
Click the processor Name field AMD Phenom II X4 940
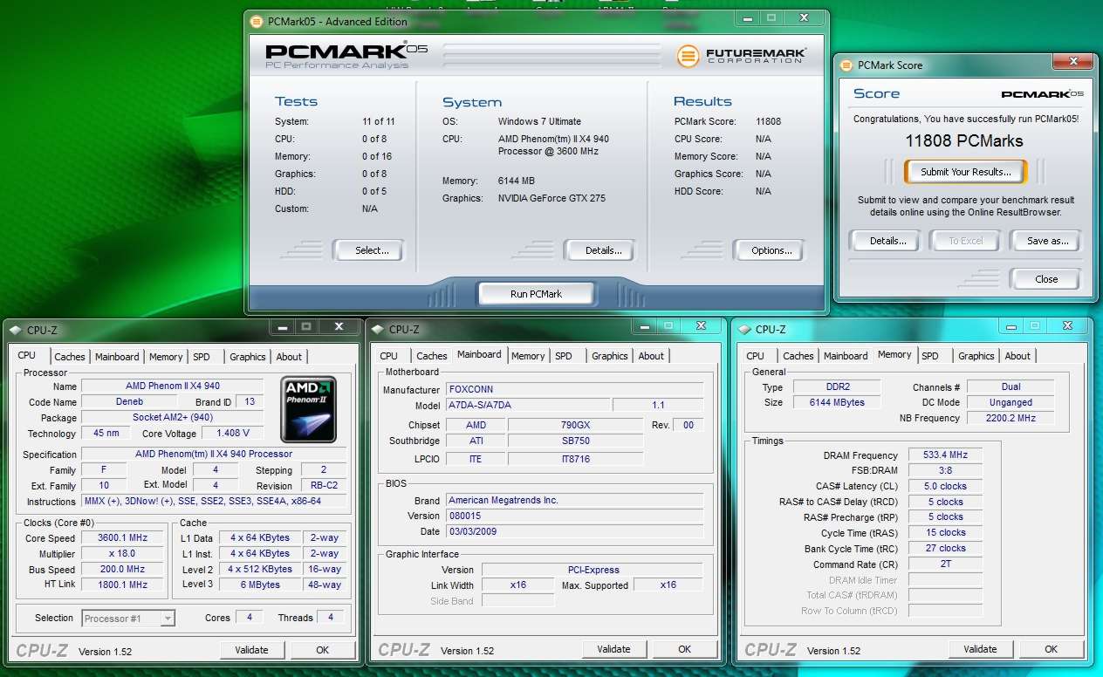(173, 386)
